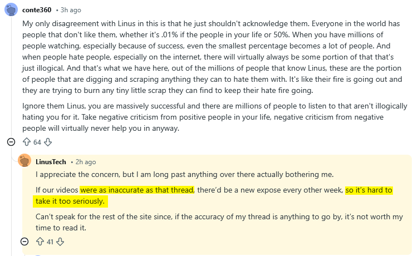Click the 41 vote count
413x256 pixels.
pos(50,242)
